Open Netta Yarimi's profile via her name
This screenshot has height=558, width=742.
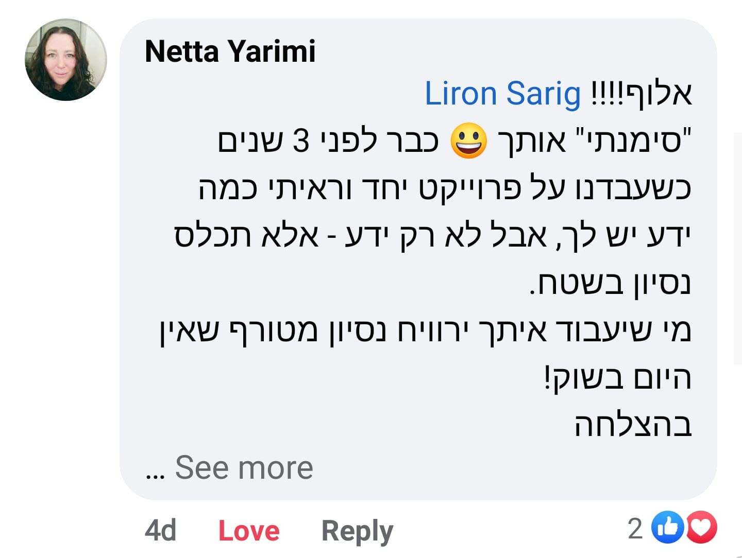230,51
